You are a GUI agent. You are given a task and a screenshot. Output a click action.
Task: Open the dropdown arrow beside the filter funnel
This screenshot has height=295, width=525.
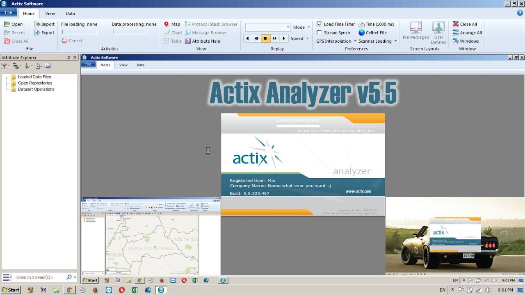(x=9, y=66)
